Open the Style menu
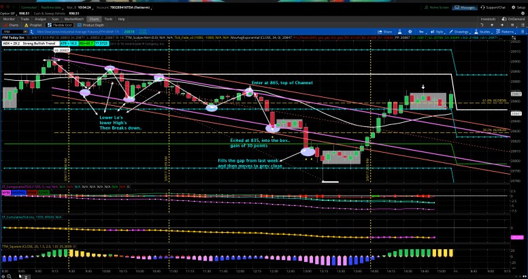Image resolution: width=528 pixels, height=279 pixels. [438, 31]
